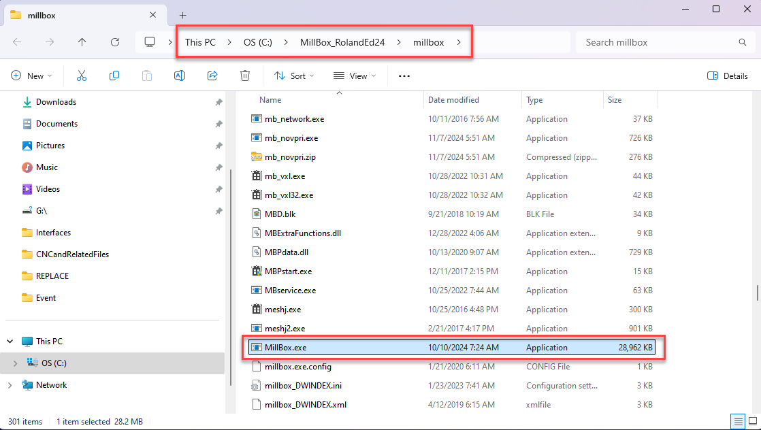The height and width of the screenshot is (430, 761).
Task: Click This PC breadcrumb in address bar
Action: tap(200, 42)
